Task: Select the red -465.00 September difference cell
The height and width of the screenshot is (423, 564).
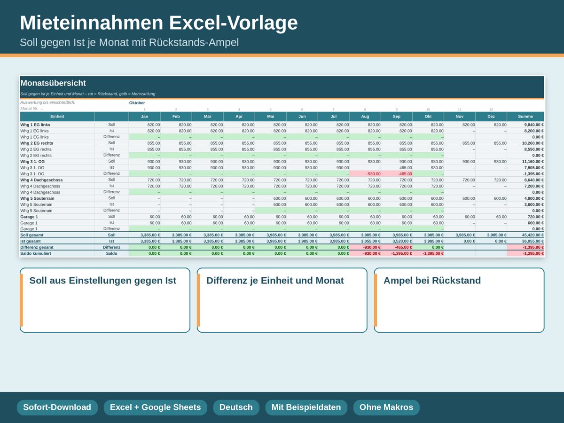Action: (397, 173)
